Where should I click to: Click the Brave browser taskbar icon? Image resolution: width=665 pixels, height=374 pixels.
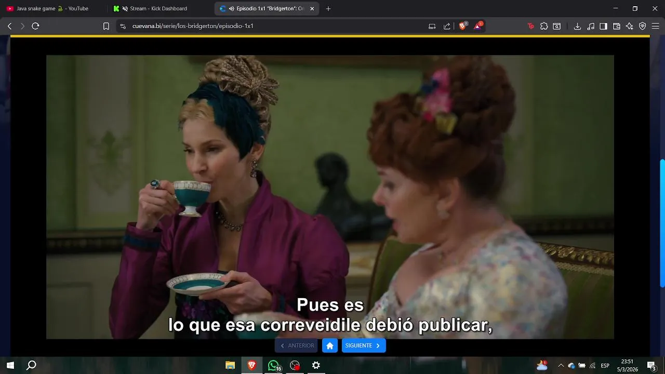pyautogui.click(x=252, y=365)
